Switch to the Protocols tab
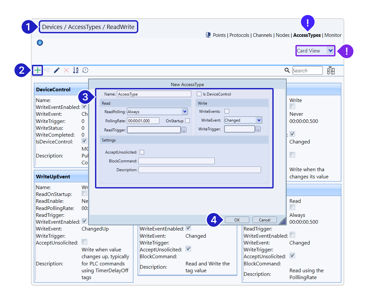Screen dimensions: 368x298 (x=239, y=35)
